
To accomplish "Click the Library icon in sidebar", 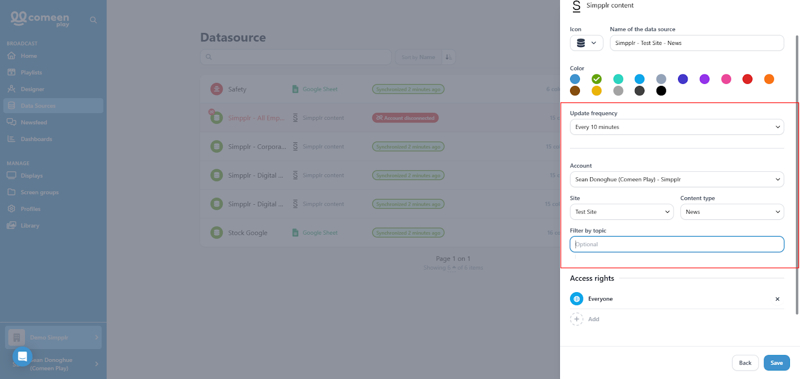I will pyautogui.click(x=11, y=225).
